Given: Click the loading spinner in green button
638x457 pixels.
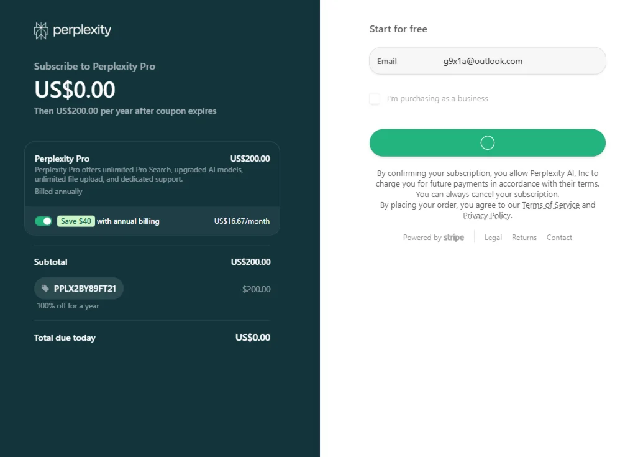Looking at the screenshot, I should pos(488,143).
